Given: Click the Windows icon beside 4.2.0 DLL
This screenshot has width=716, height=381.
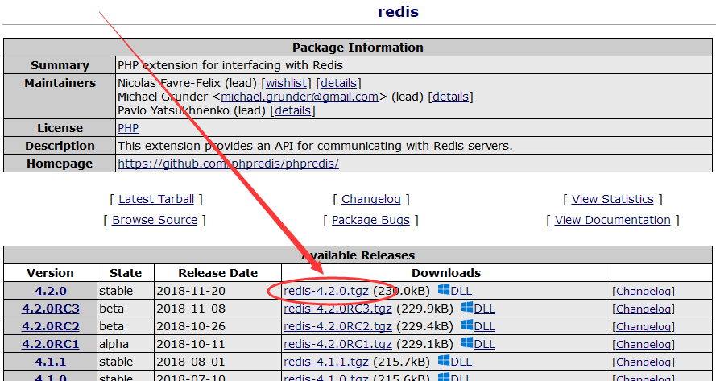Looking at the screenshot, I should (x=444, y=290).
